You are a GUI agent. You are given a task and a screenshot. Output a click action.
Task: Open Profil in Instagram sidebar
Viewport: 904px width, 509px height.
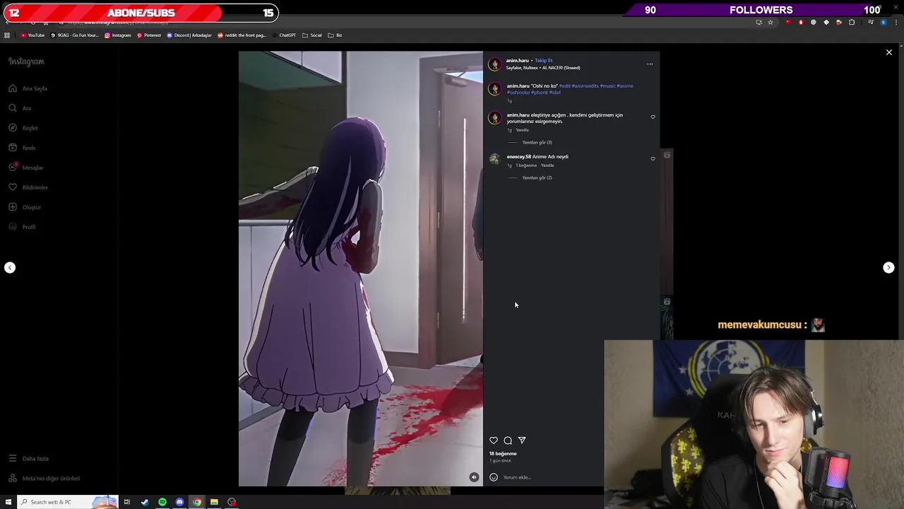(22, 227)
